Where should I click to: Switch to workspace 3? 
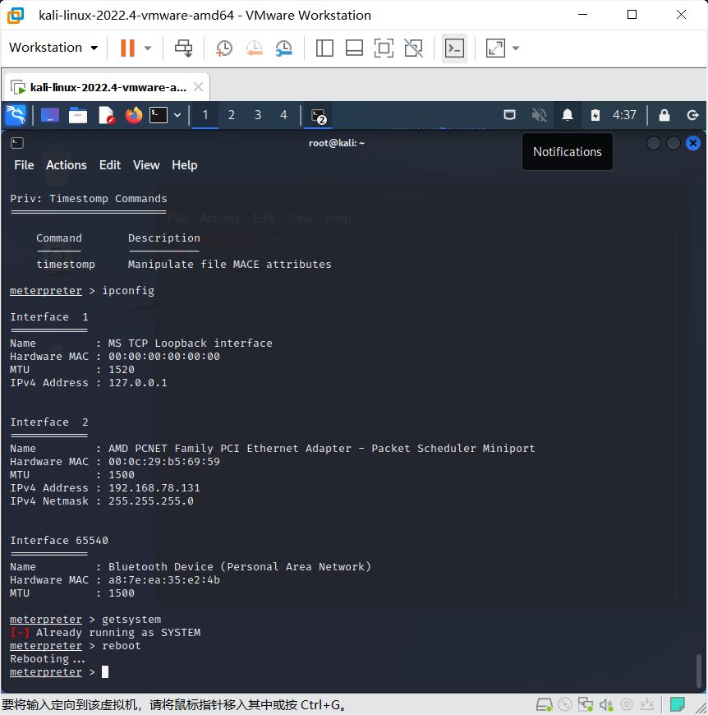click(258, 115)
